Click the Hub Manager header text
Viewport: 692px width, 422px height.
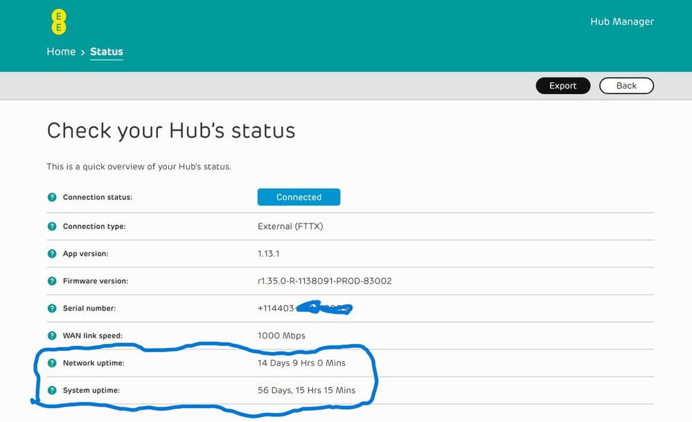click(622, 21)
